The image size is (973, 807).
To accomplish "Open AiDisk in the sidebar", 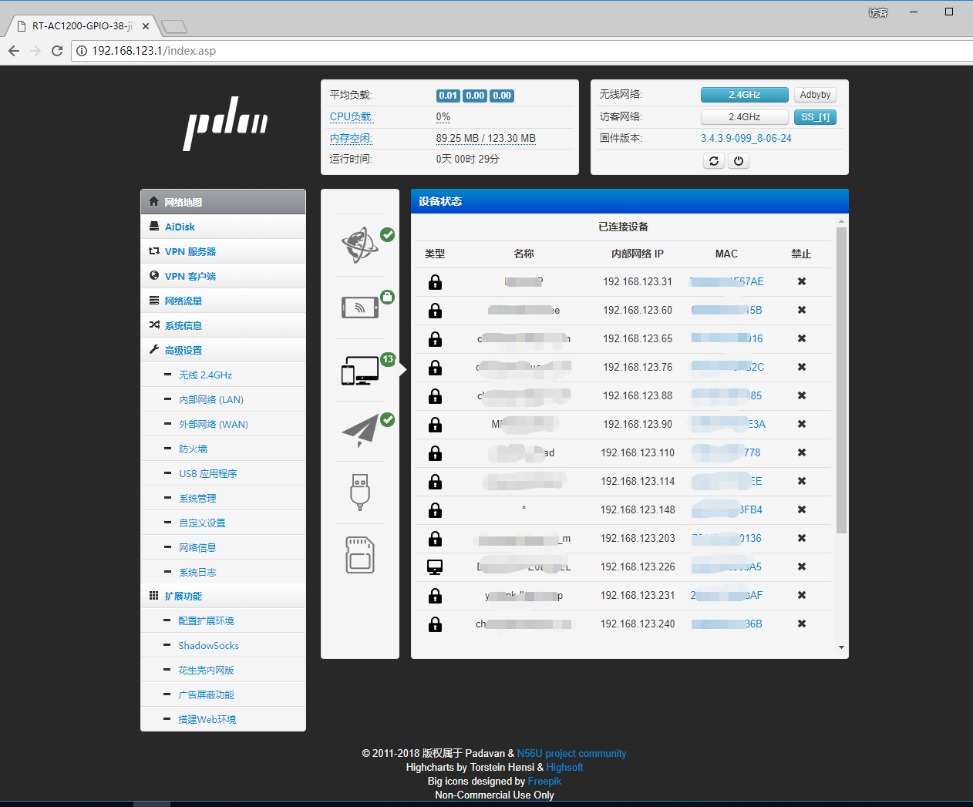I will (x=224, y=227).
